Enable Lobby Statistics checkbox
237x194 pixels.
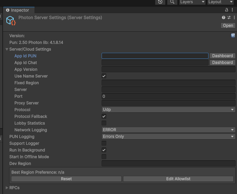104,123
